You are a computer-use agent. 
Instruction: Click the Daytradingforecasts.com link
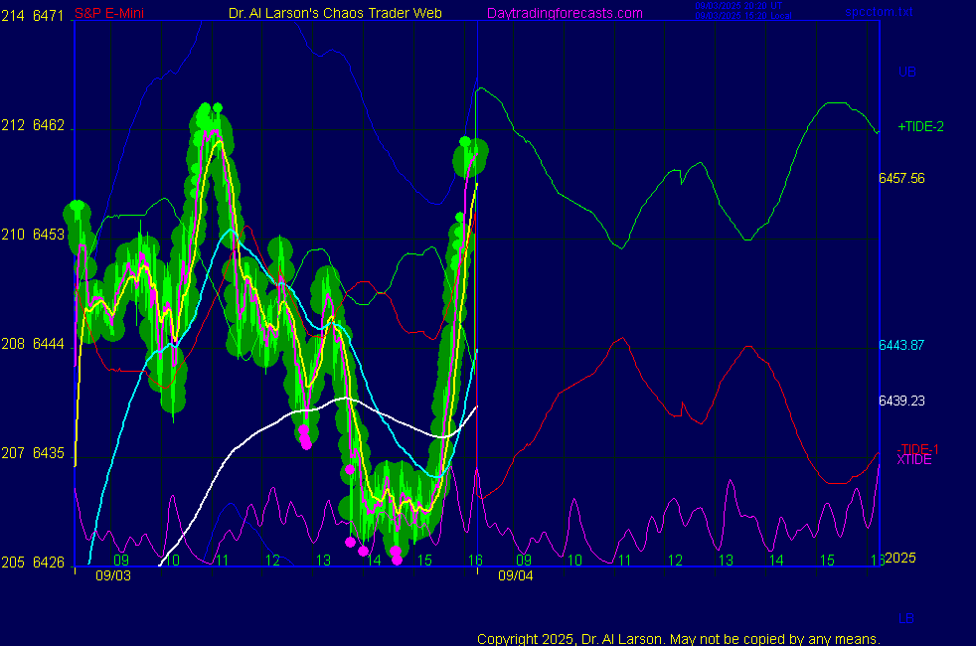click(x=564, y=13)
